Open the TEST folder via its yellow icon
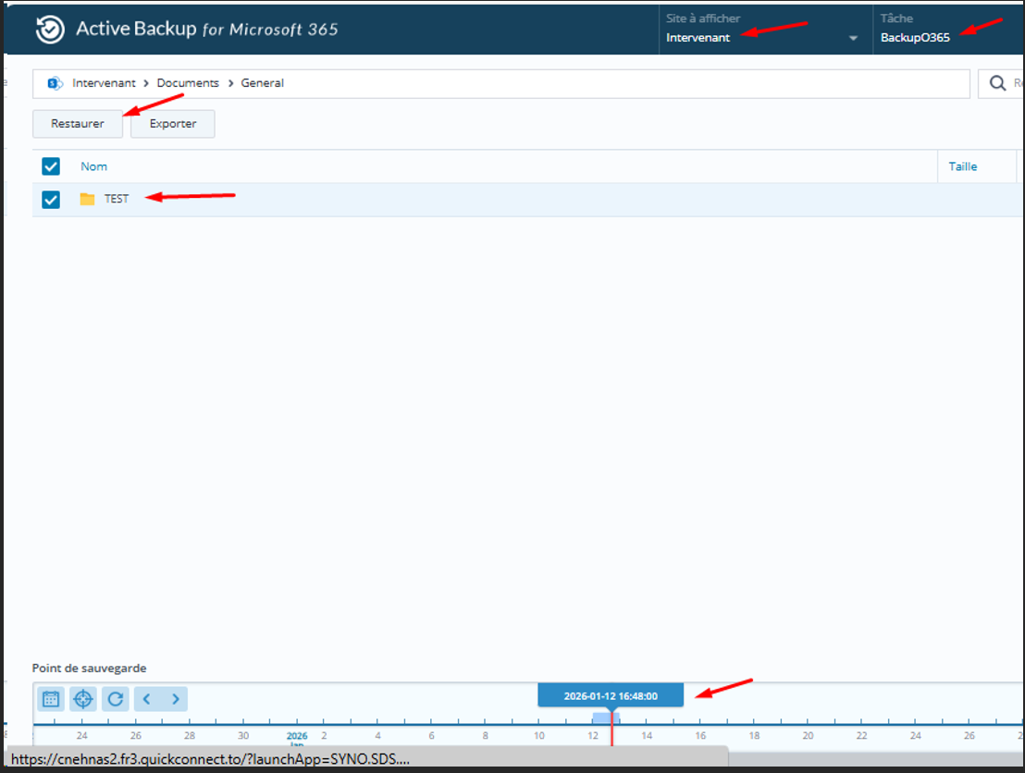The width and height of the screenshot is (1025, 773). pyautogui.click(x=87, y=198)
